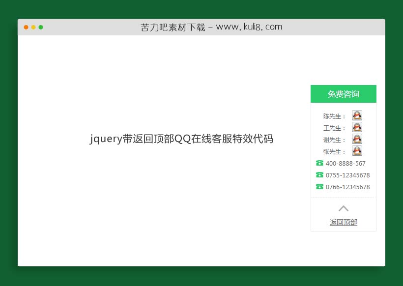Select the 0755-12345678 phone number
The width and height of the screenshot is (403, 286).
pos(347,175)
